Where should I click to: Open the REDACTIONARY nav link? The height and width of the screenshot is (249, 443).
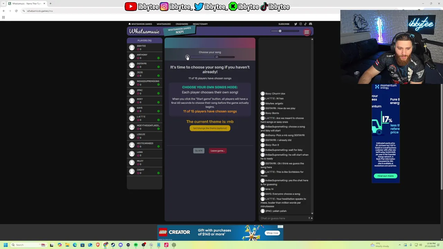click(200, 24)
